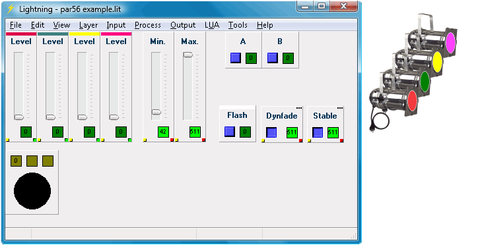The height and width of the screenshot is (245, 480).
Task: Click the yellow-topped Level slider handle
Action: (x=83, y=117)
